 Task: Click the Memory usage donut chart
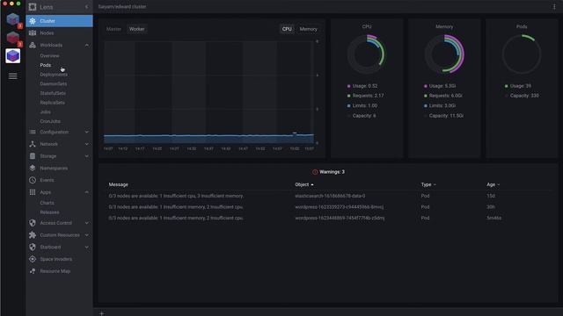(444, 54)
